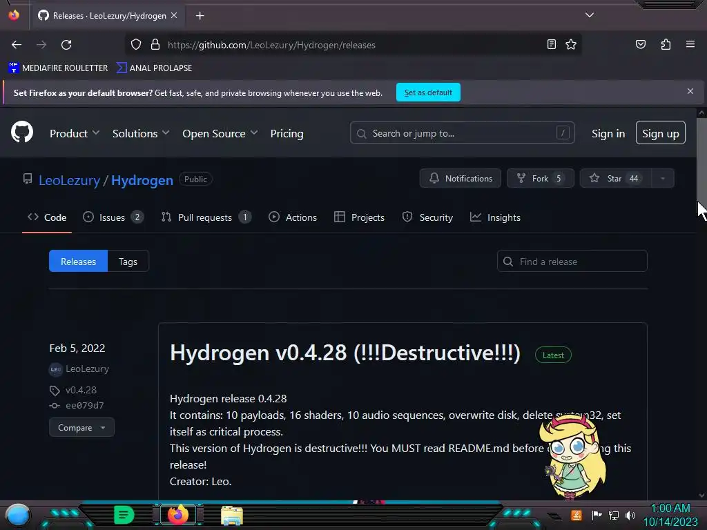Switch to the Projects tab
Image resolution: width=707 pixels, height=530 pixels.
click(x=359, y=217)
